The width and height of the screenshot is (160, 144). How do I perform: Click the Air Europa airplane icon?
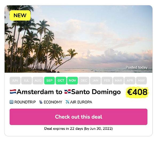[x=67, y=102]
